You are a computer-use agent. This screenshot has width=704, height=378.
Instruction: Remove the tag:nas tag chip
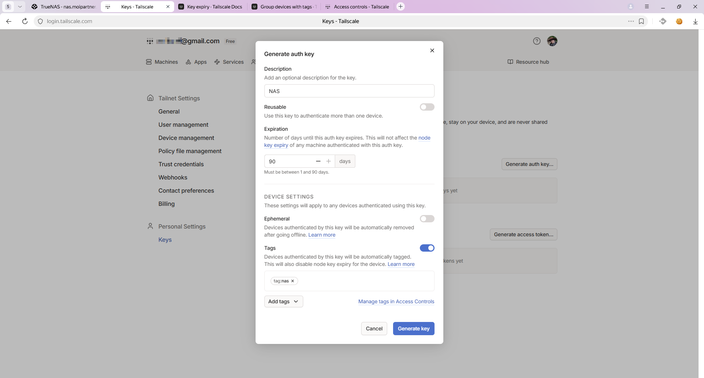tap(293, 281)
